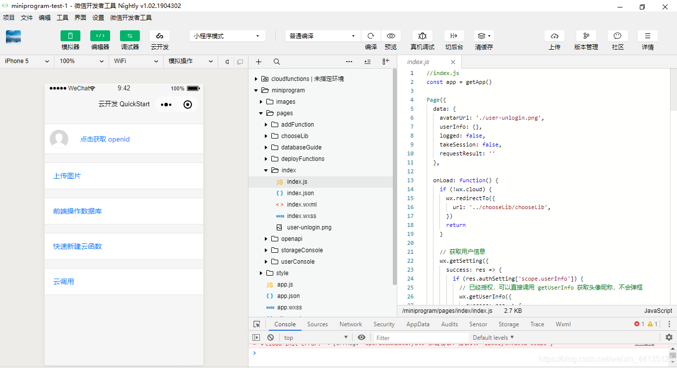Open the top context dropdown in console
This screenshot has height=368, width=677.
(315, 338)
